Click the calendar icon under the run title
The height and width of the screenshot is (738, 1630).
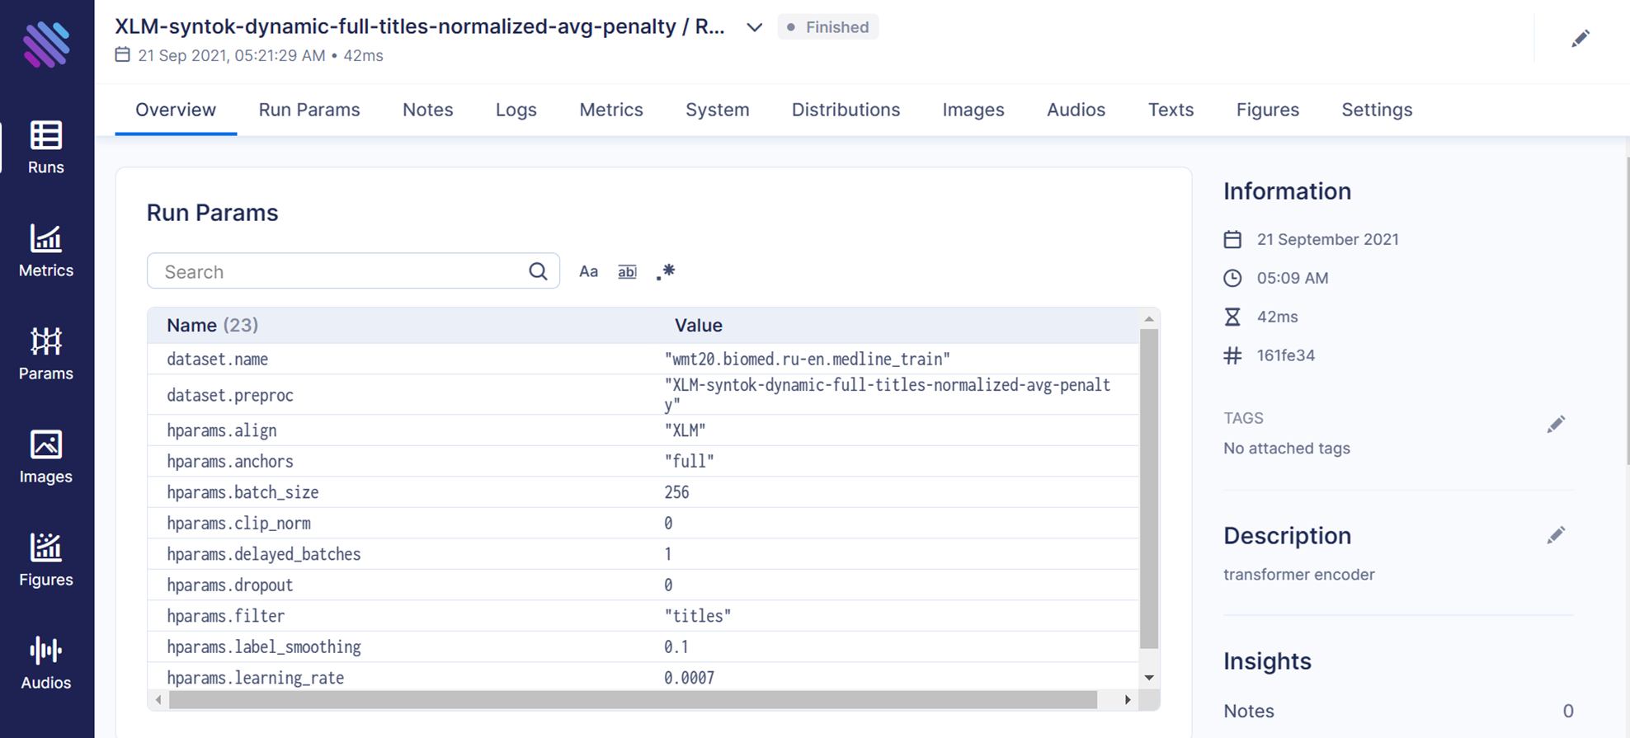[122, 55]
